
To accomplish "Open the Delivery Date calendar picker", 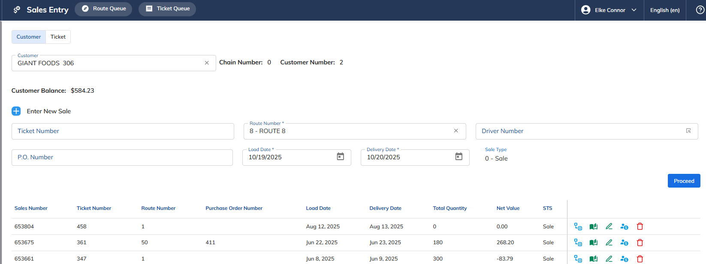I will 459,157.
